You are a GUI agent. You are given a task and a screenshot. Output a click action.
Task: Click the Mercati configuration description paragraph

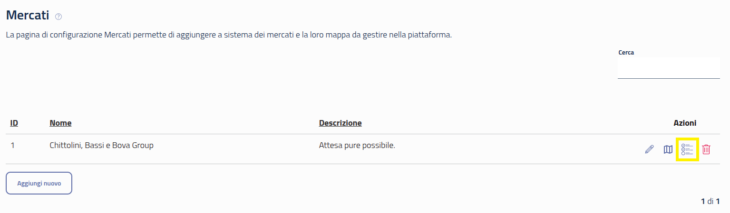coord(228,36)
